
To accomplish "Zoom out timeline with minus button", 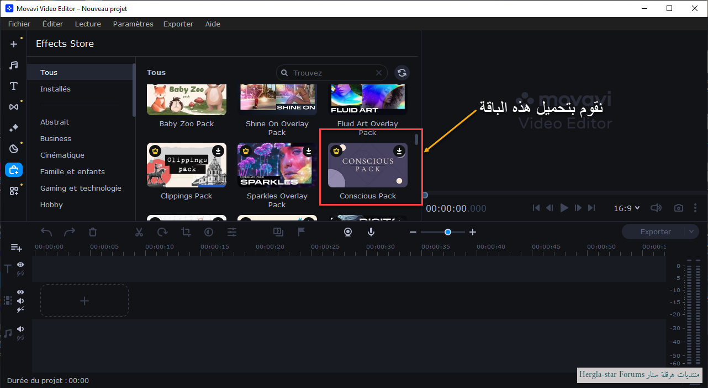I will [413, 232].
